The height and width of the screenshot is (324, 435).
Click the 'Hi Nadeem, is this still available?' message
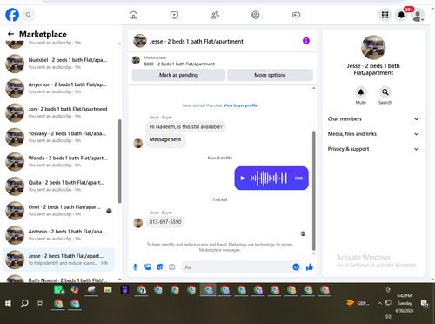[x=186, y=127]
